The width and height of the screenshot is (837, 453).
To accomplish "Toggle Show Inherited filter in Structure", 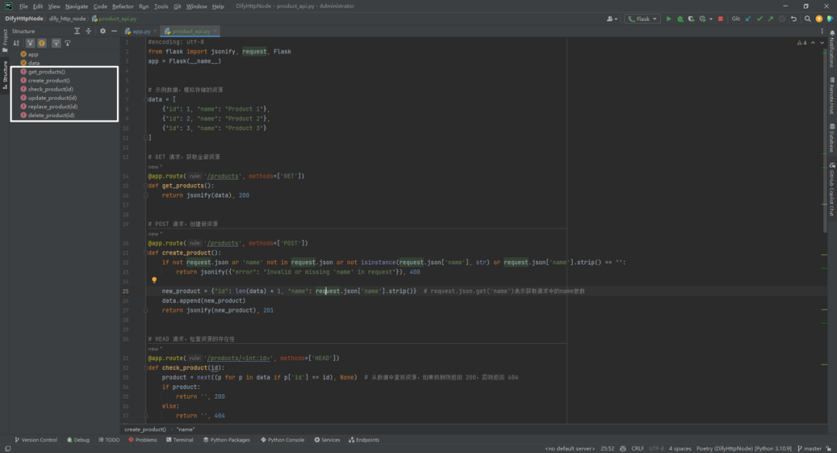I will 30,43.
